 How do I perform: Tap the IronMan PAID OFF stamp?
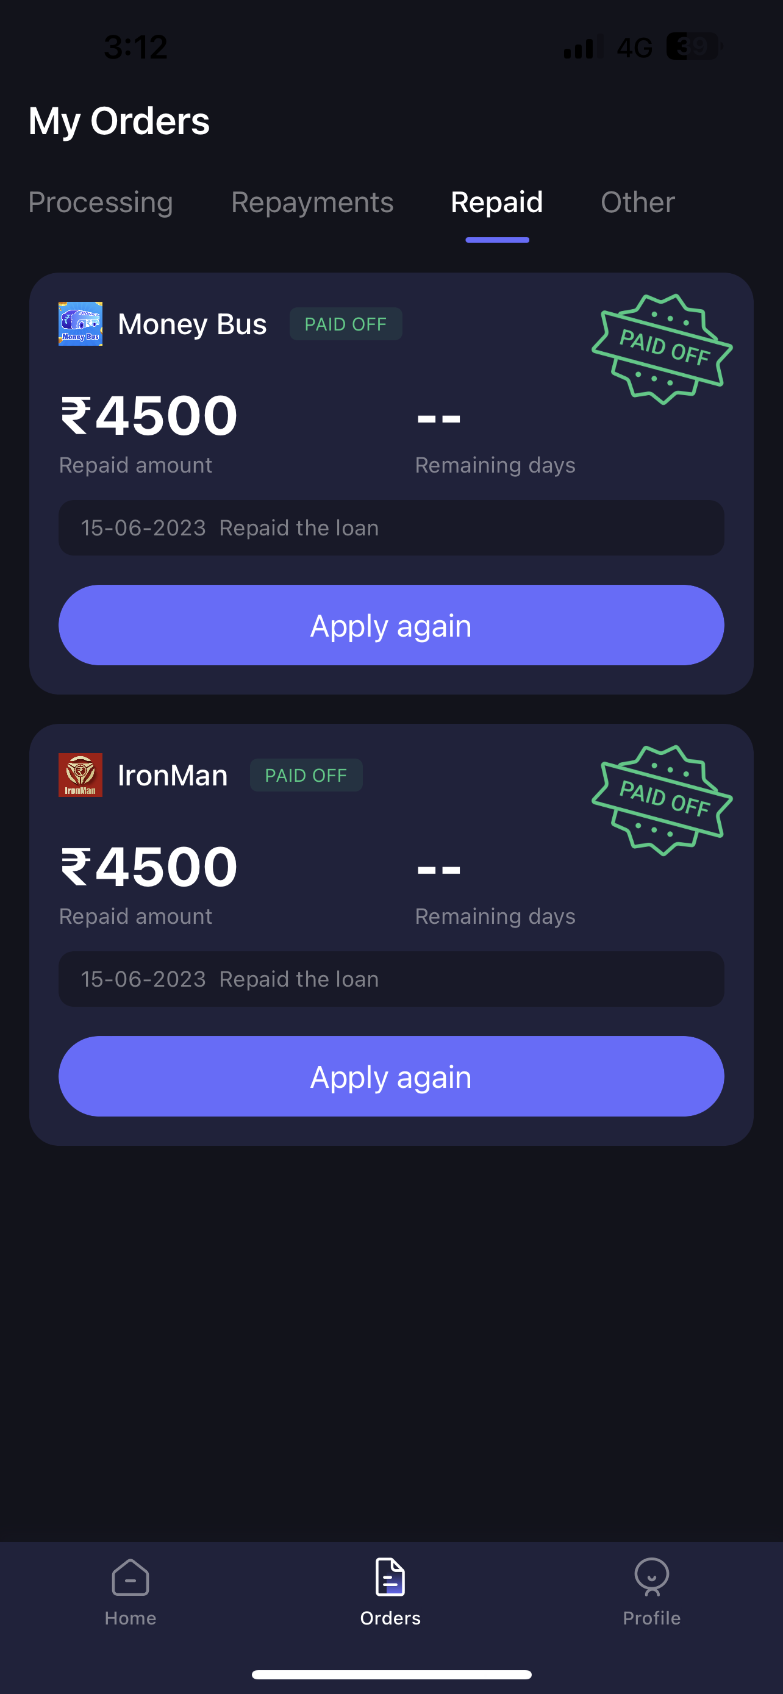662,800
